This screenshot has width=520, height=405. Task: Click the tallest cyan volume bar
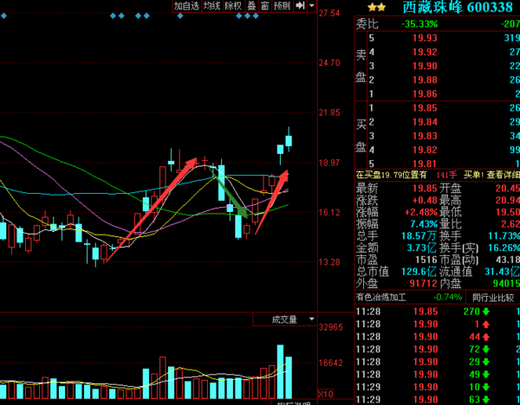click(x=280, y=369)
